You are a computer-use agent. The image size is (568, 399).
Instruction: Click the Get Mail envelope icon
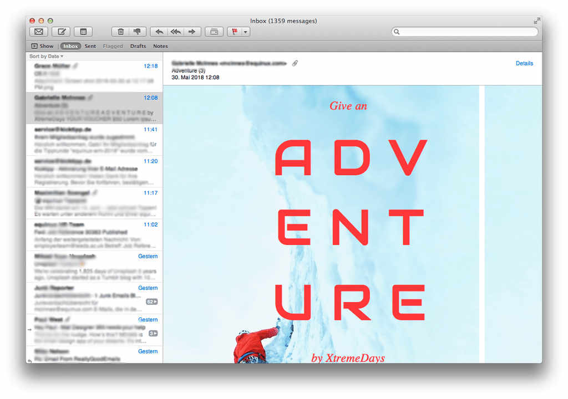39,32
